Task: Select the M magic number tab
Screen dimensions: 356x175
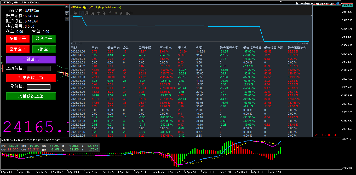Action: (x=116, y=13)
